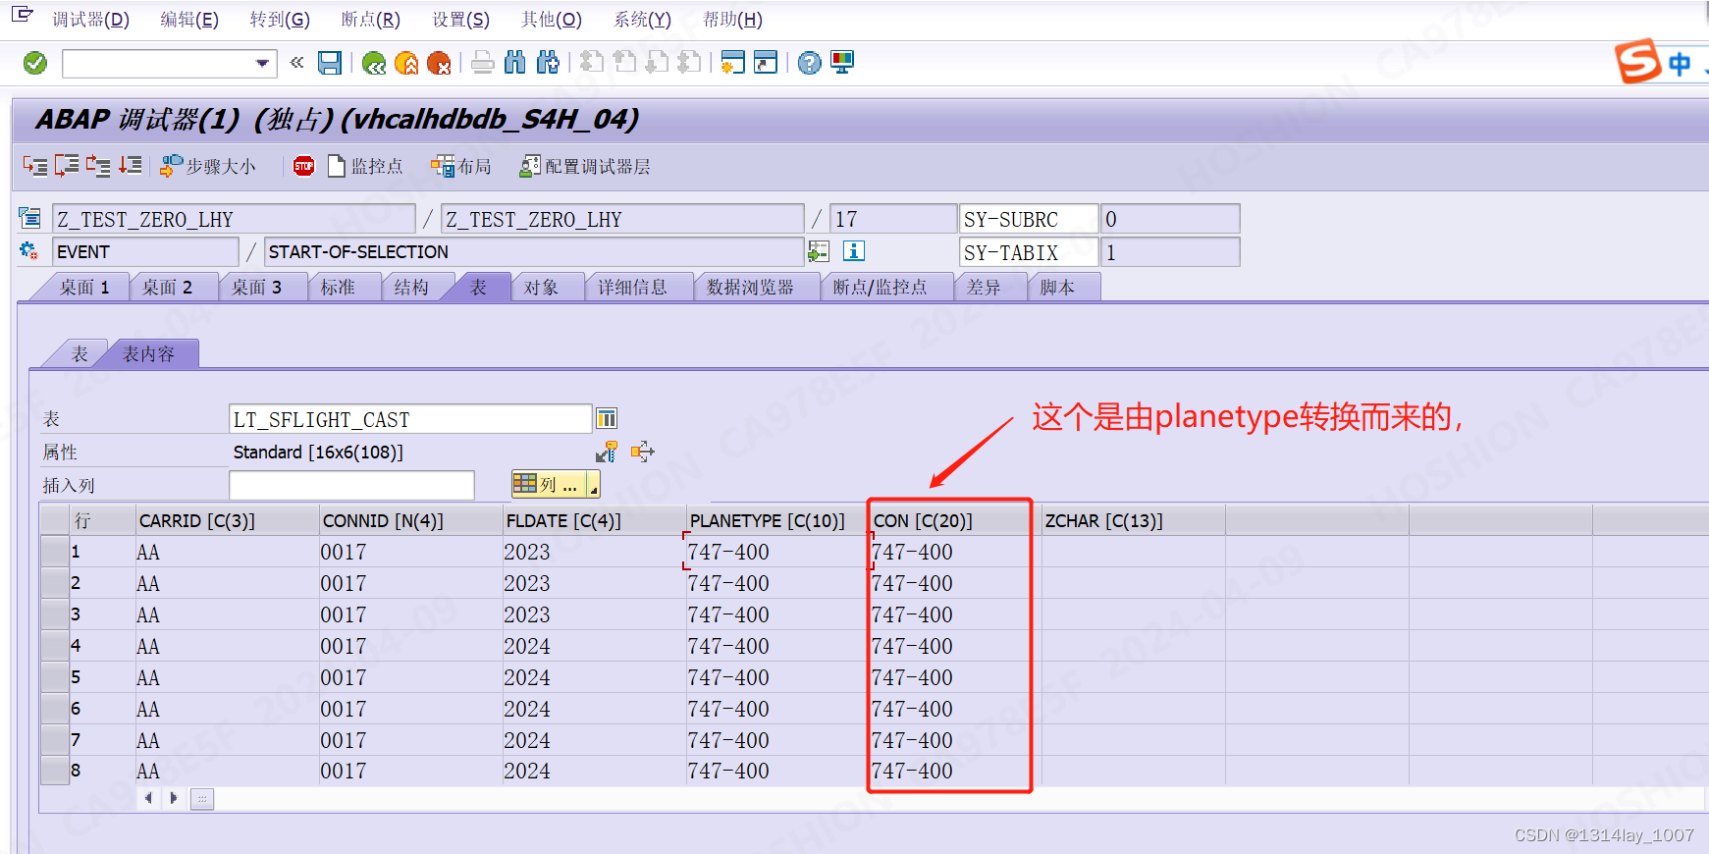The width and height of the screenshot is (1709, 854).
Task: Select row 5 via its row selector
Action: click(54, 677)
